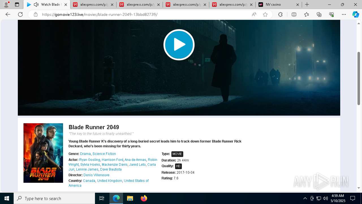
Task: Click the scrollbar down arrow
Action: (359, 188)
